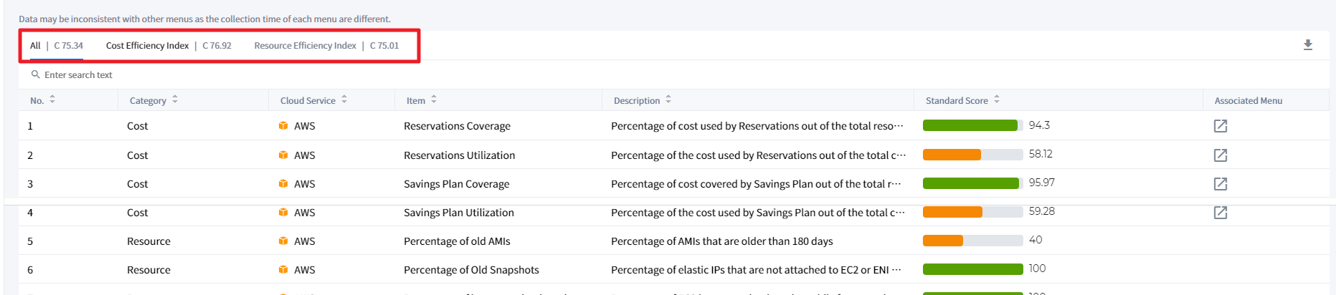This screenshot has width=1336, height=295.
Task: Select the All tab
Action: click(x=35, y=46)
